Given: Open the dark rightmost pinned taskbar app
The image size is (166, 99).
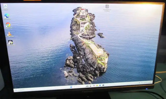Looking at the screenshot, I should [x=103, y=85].
